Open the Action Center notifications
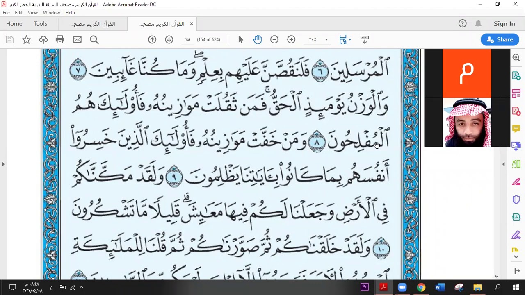The image size is (525, 295). pyautogui.click(x=12, y=287)
